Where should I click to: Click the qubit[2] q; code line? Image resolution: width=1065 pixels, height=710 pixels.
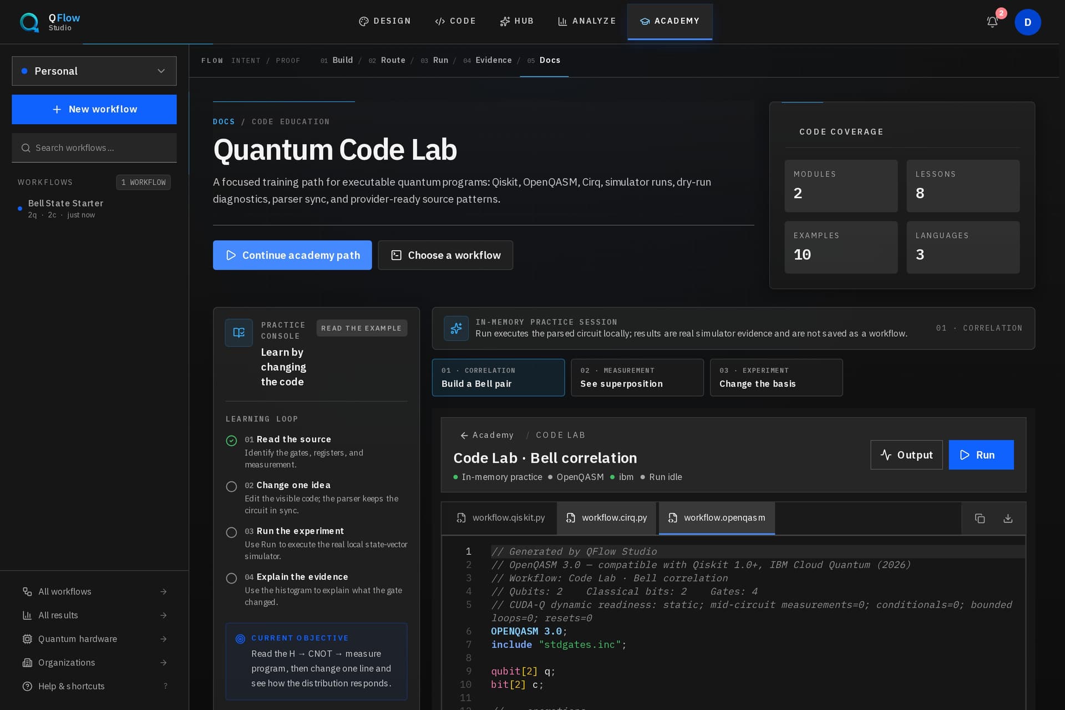point(523,671)
